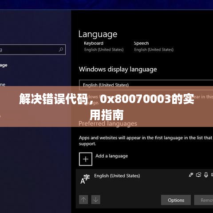
Task: Move language up with arrow button
Action: [83, 200]
